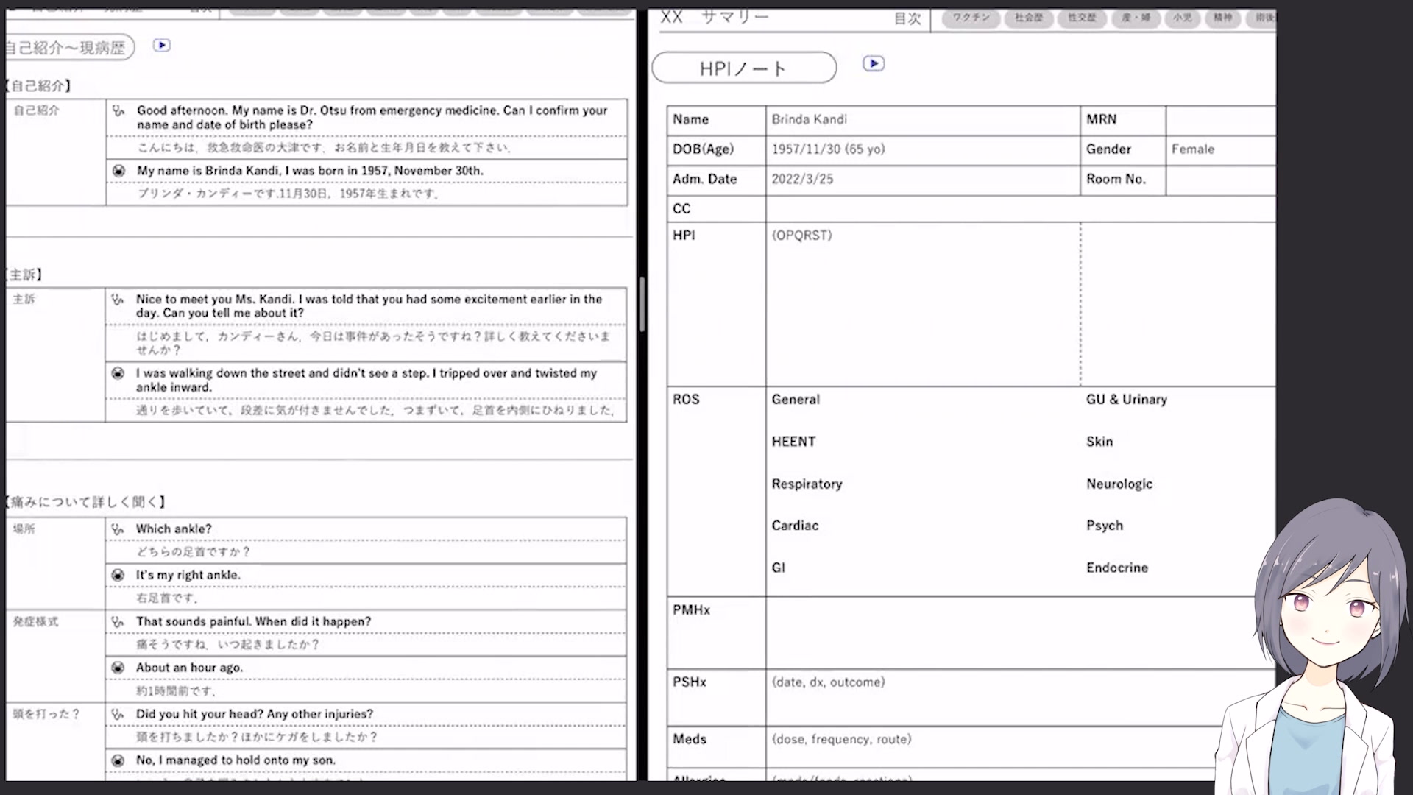Click patient icon beside 'I was walking down'
This screenshot has height=795, width=1413.
118,374
